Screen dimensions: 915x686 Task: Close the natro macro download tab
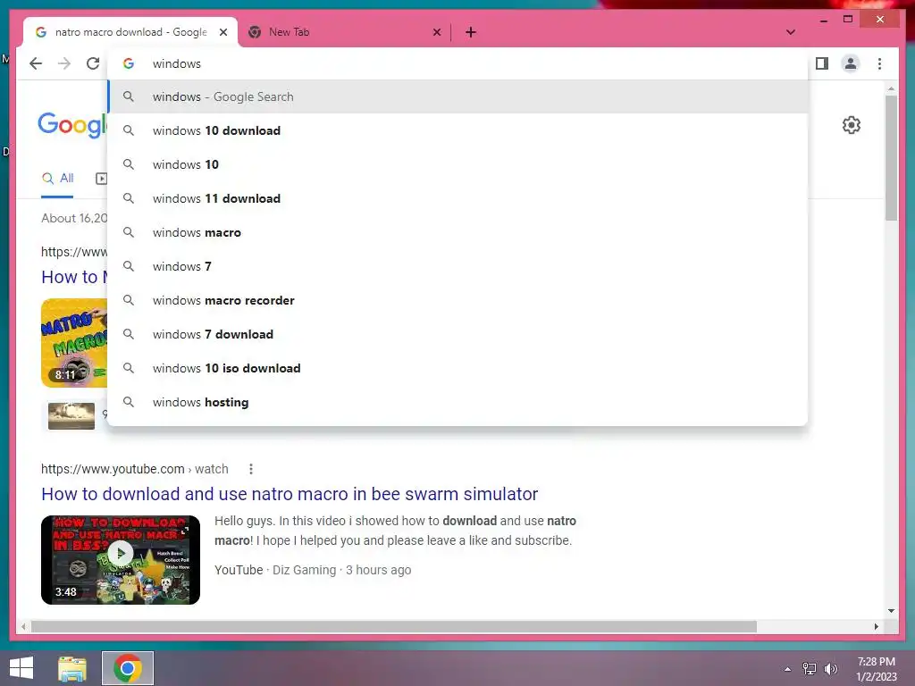222,32
